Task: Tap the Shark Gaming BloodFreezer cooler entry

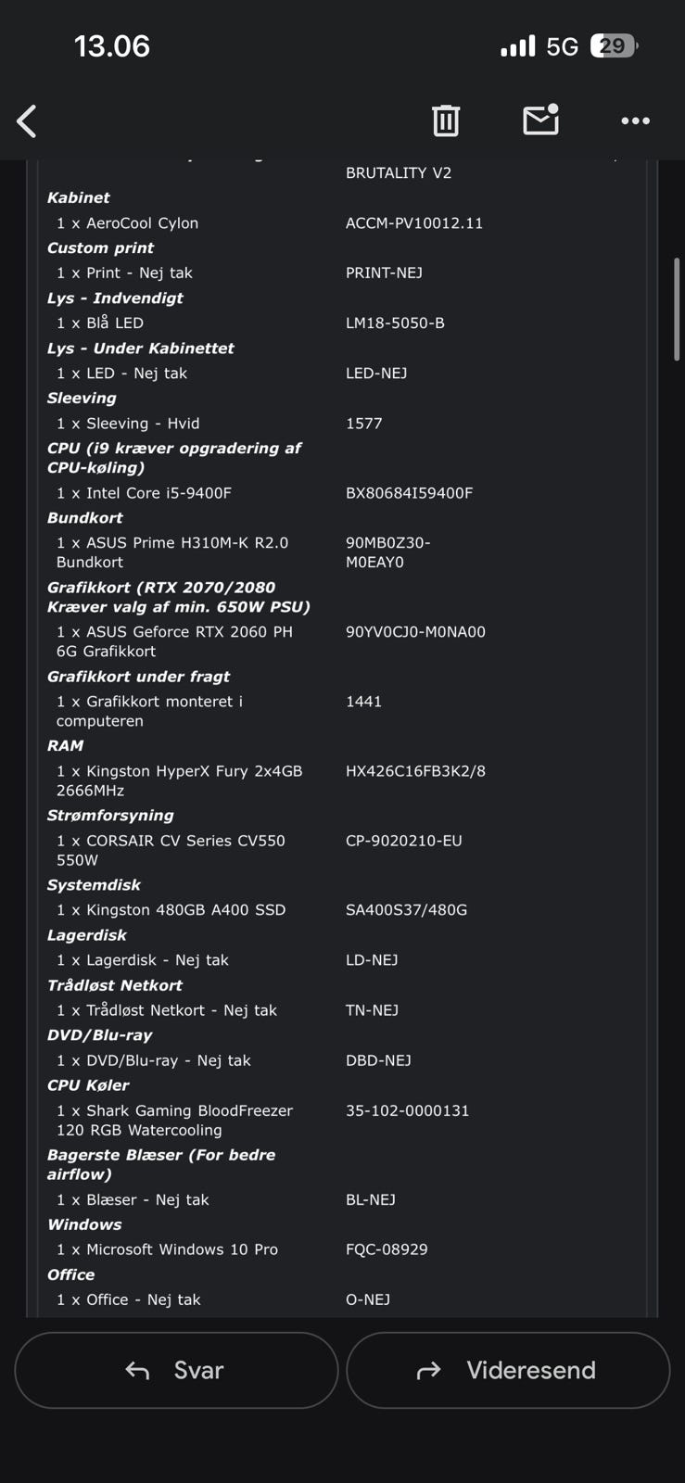Action: [174, 1120]
